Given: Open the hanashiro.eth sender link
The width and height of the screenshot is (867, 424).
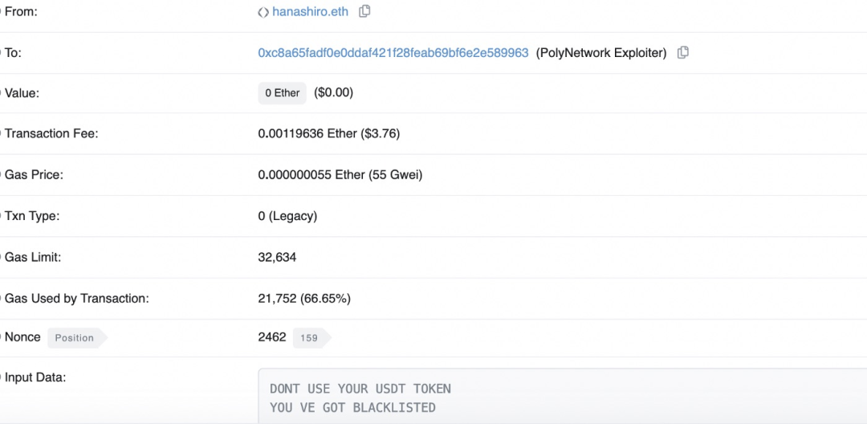Looking at the screenshot, I should (310, 11).
